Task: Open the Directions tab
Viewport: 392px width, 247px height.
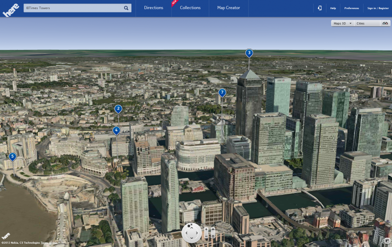Action: (153, 8)
